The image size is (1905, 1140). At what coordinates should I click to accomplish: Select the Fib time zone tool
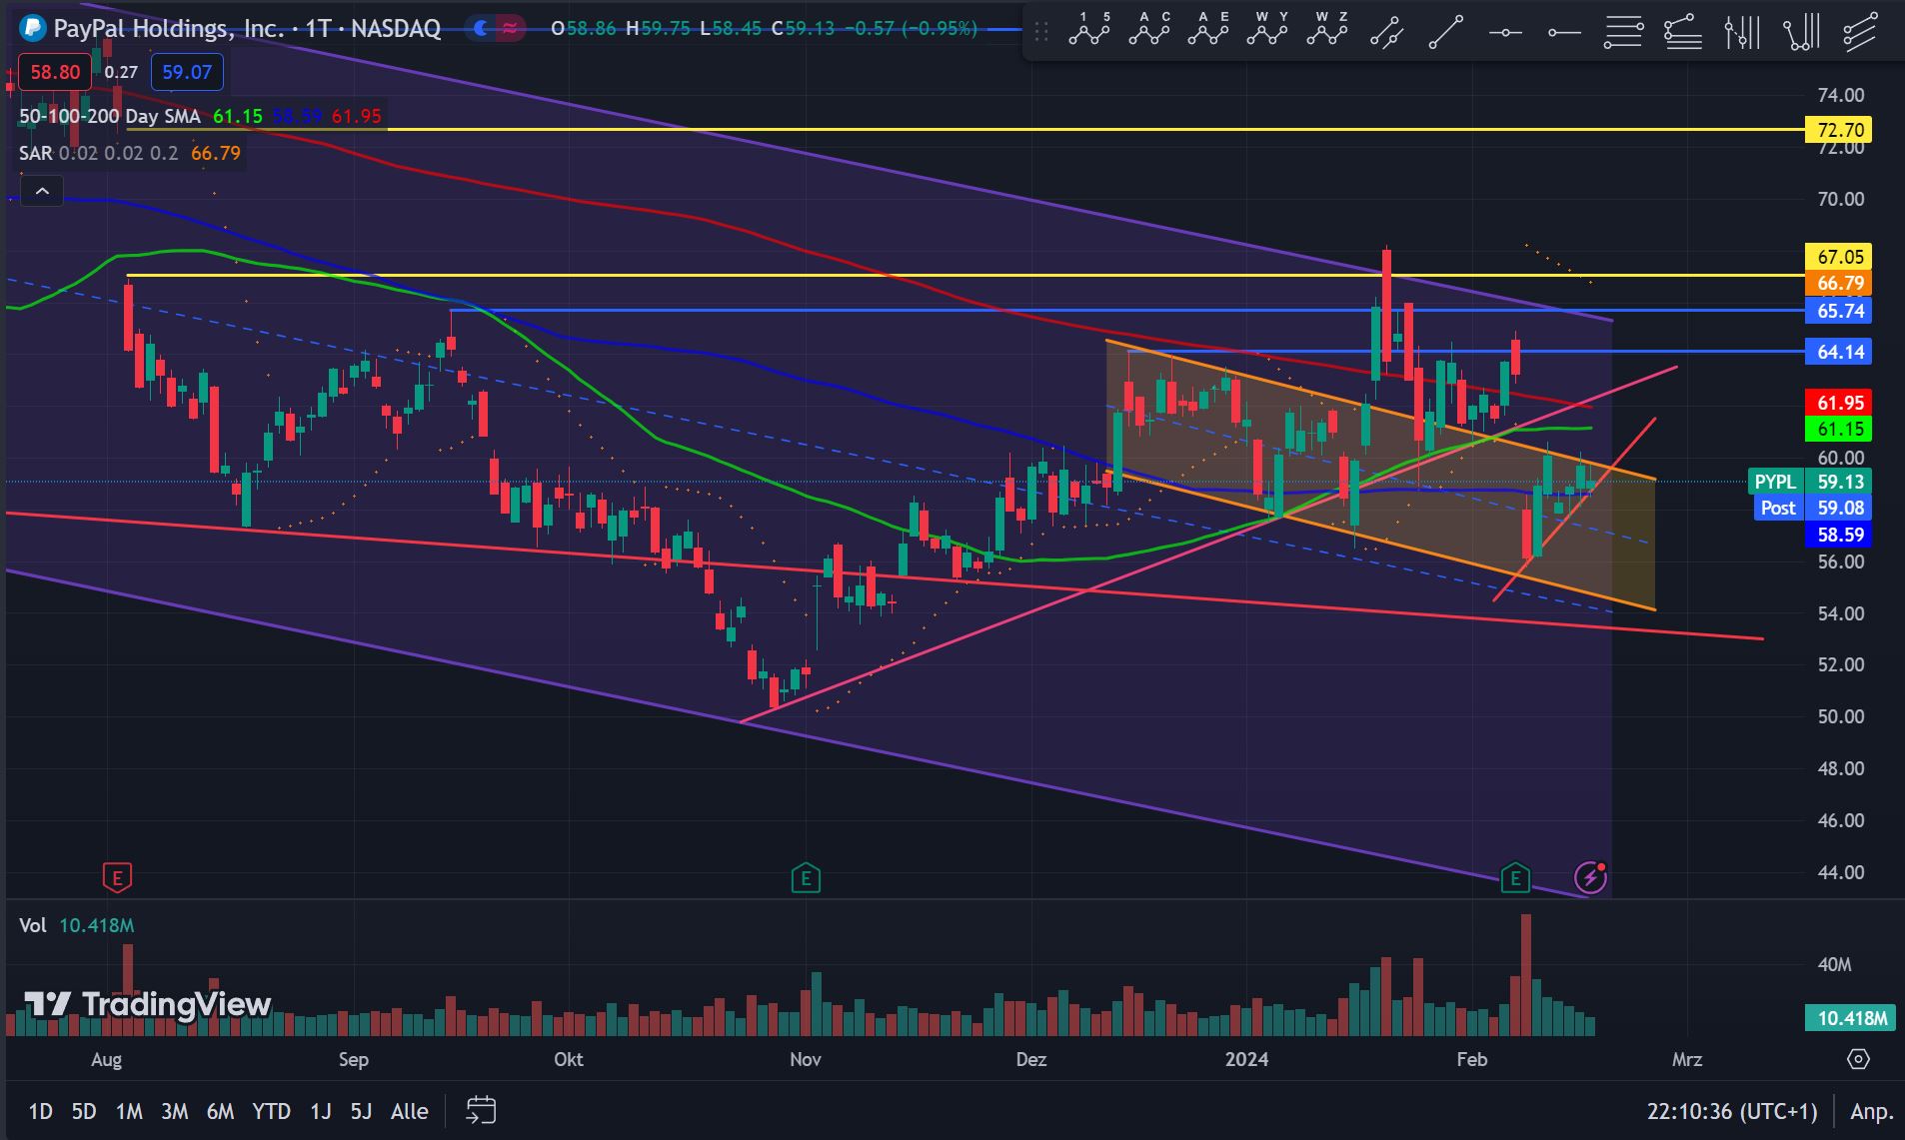point(1801,32)
